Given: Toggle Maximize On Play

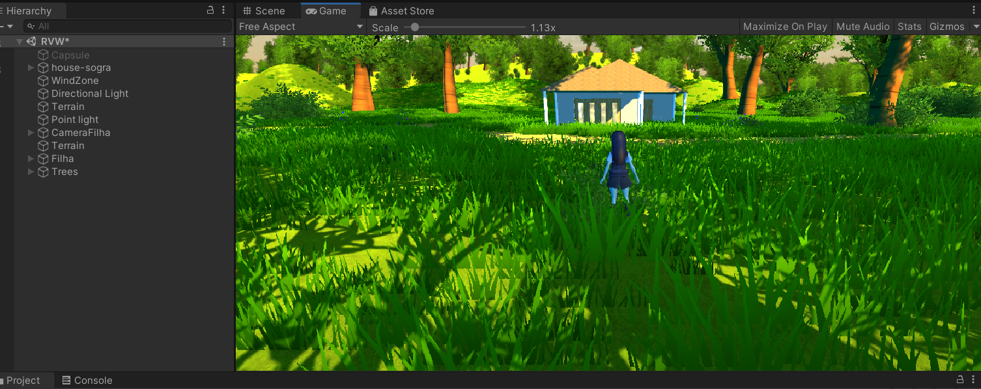Looking at the screenshot, I should pos(785,27).
